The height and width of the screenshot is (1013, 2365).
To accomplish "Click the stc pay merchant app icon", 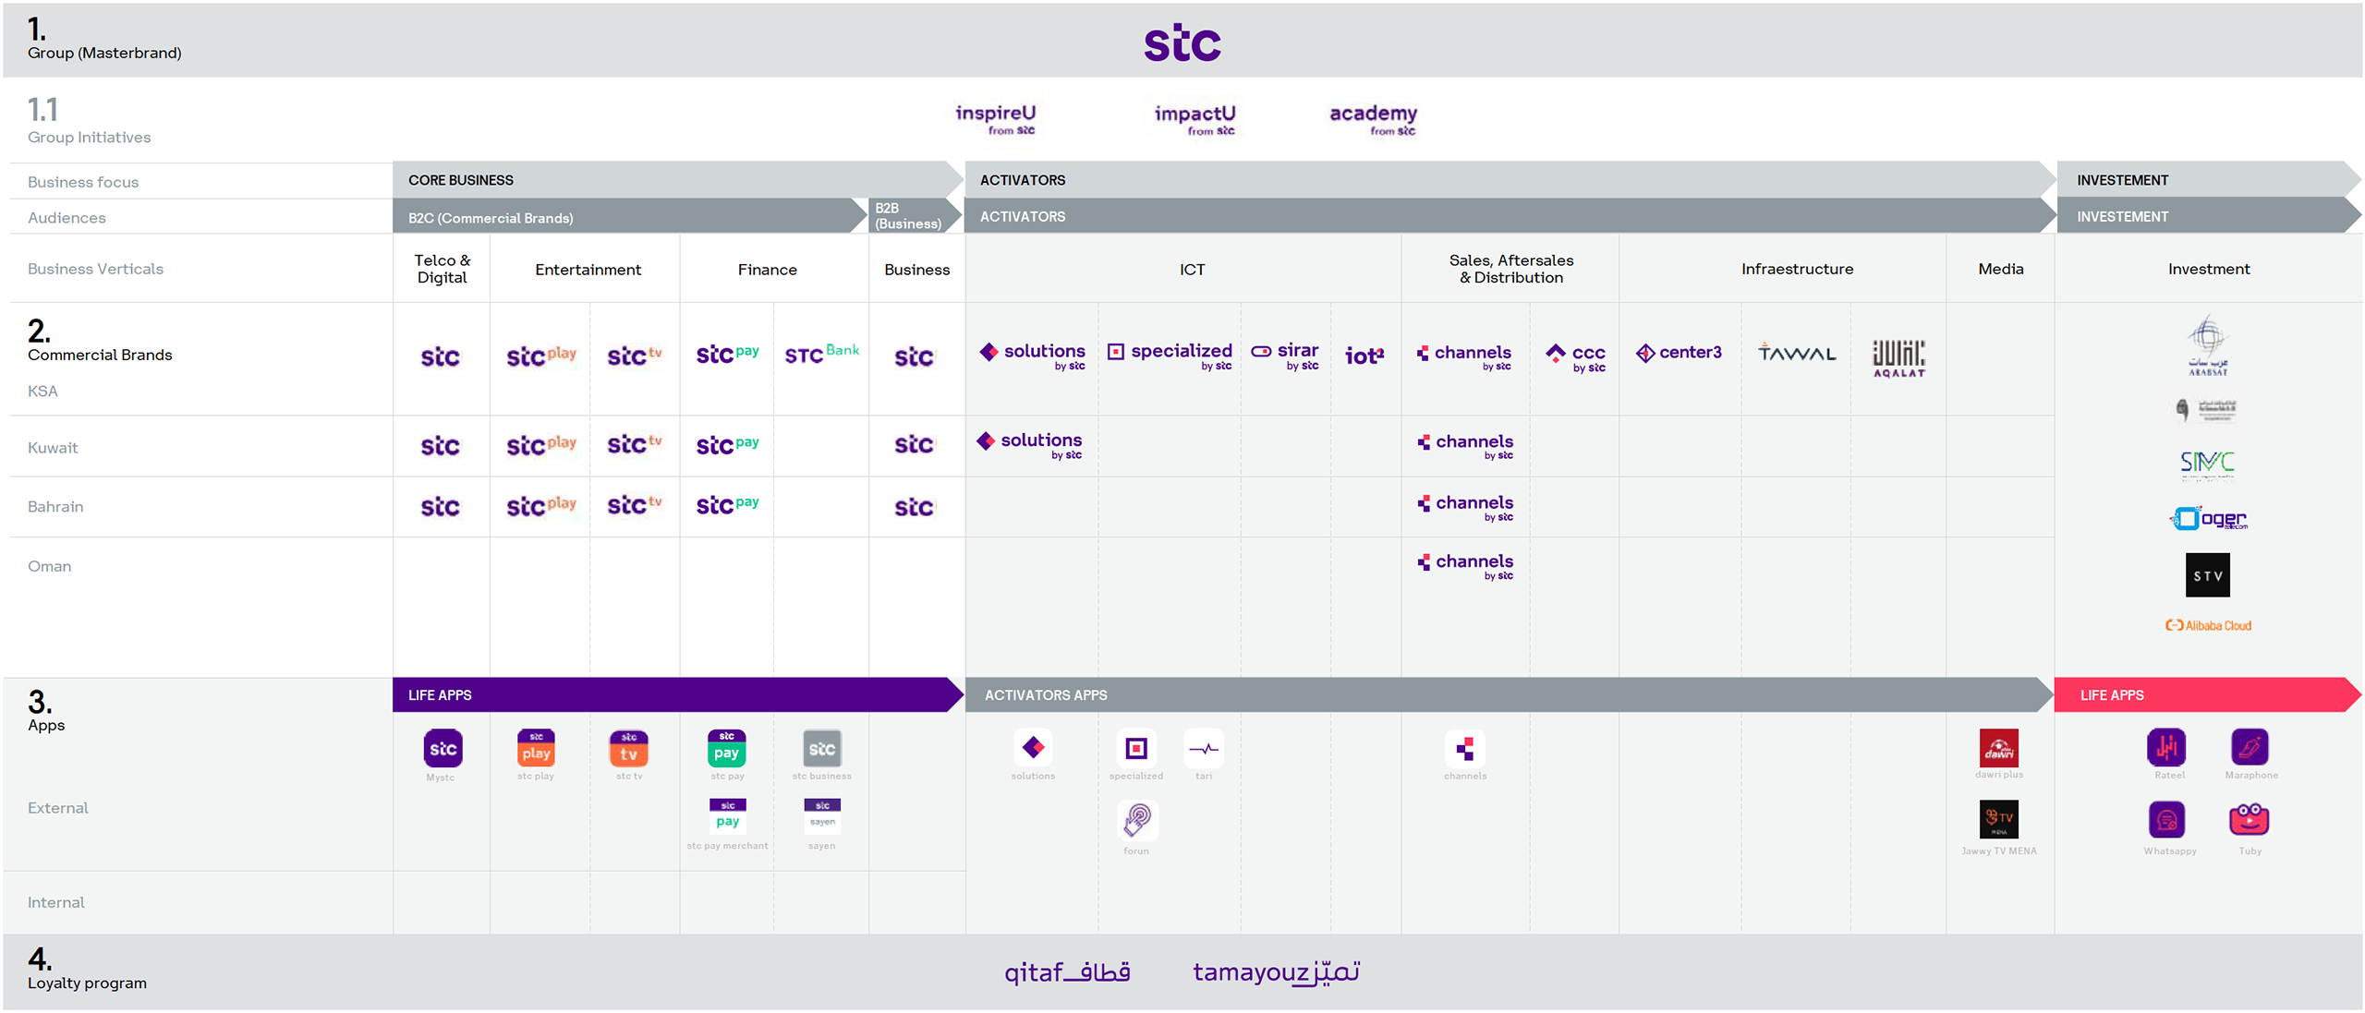I will 727,817.
